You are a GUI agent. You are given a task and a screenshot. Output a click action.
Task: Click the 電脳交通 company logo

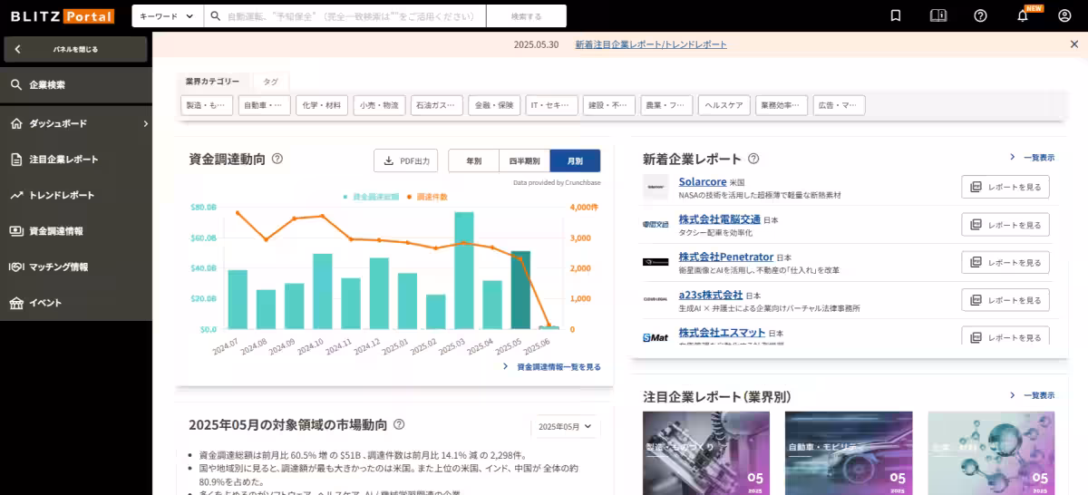click(656, 224)
